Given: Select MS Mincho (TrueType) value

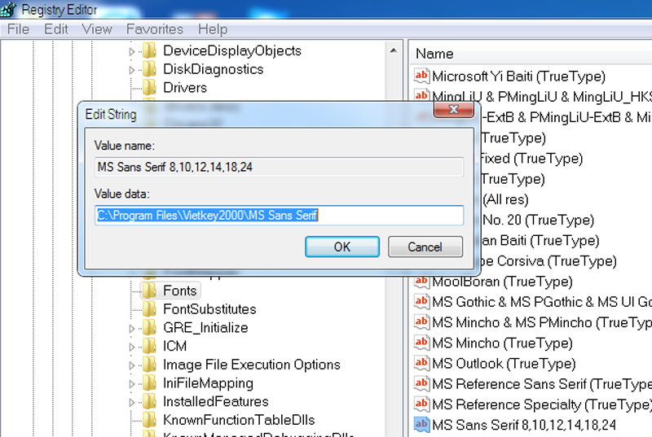Looking at the screenshot, I should point(502,343).
